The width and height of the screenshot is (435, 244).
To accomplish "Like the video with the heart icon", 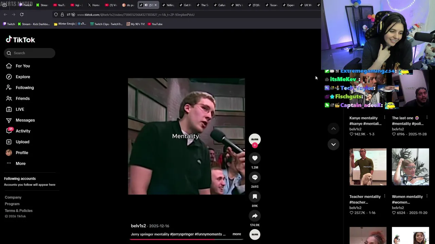I will tap(255, 158).
